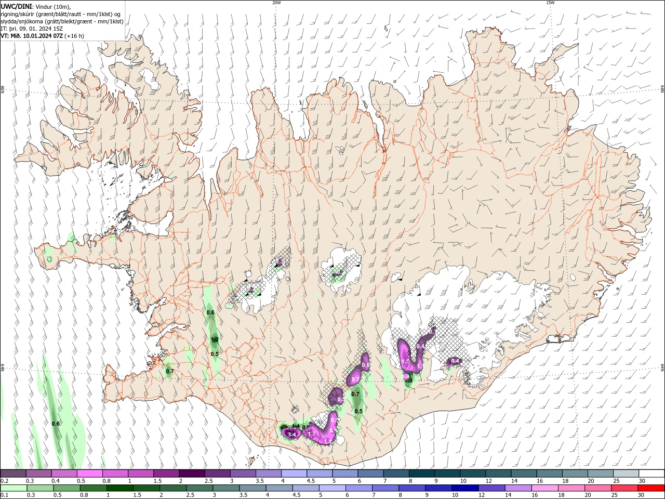Screen dimensions: 665x499
Task: Select rain scale swatch starting at 25
Action: coord(623,488)
